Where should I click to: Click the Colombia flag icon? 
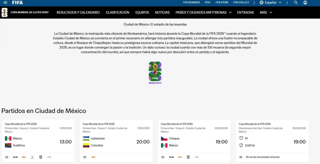[x=86, y=146]
